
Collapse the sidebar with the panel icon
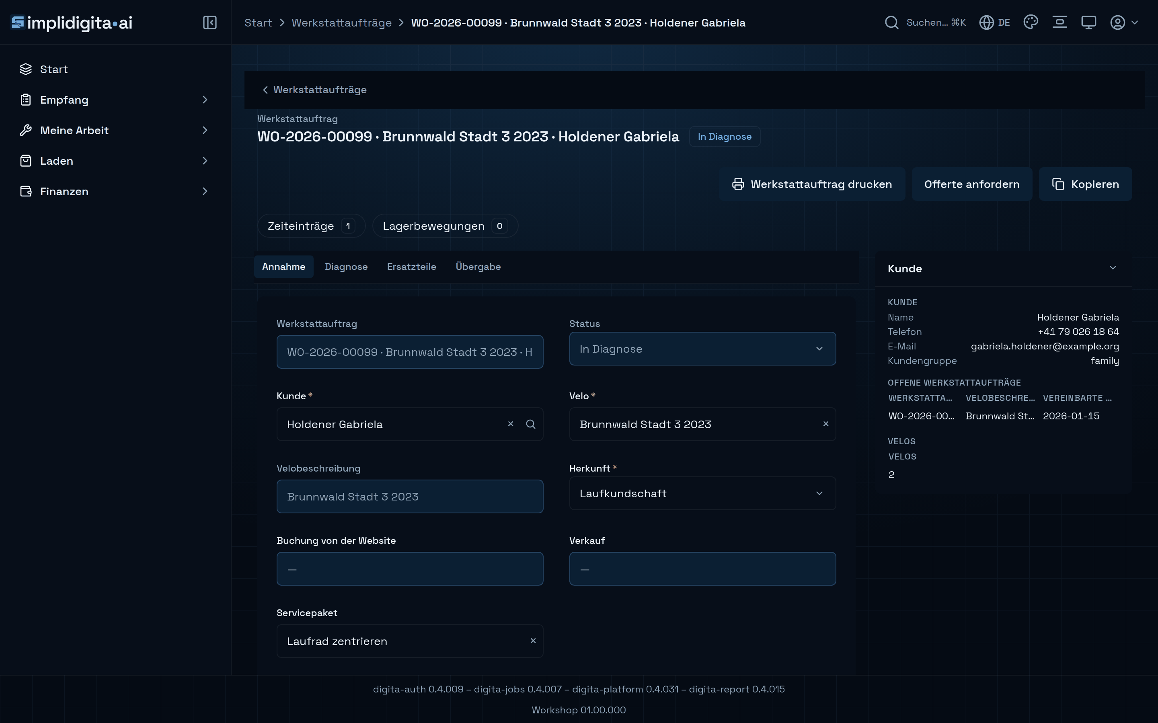(209, 22)
